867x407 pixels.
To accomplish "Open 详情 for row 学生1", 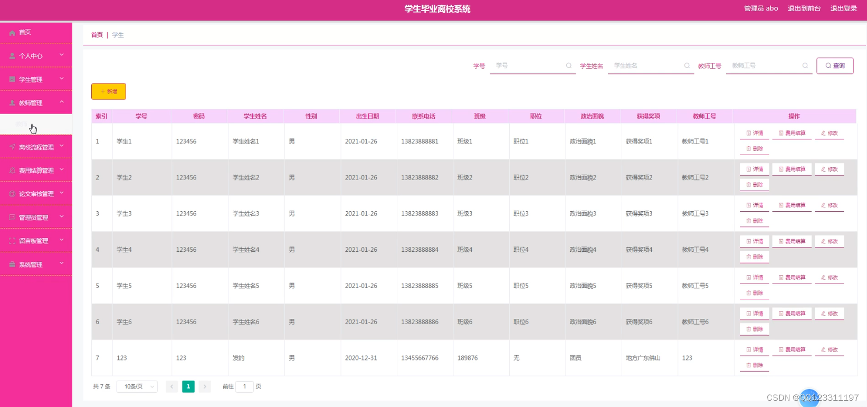I will (755, 133).
